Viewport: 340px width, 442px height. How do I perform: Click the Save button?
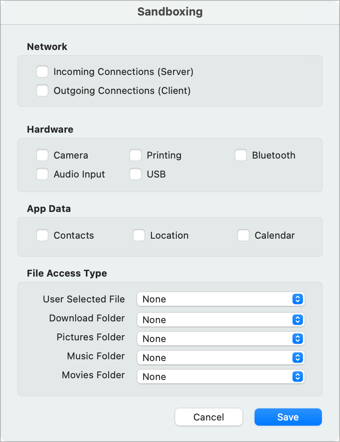pos(288,417)
